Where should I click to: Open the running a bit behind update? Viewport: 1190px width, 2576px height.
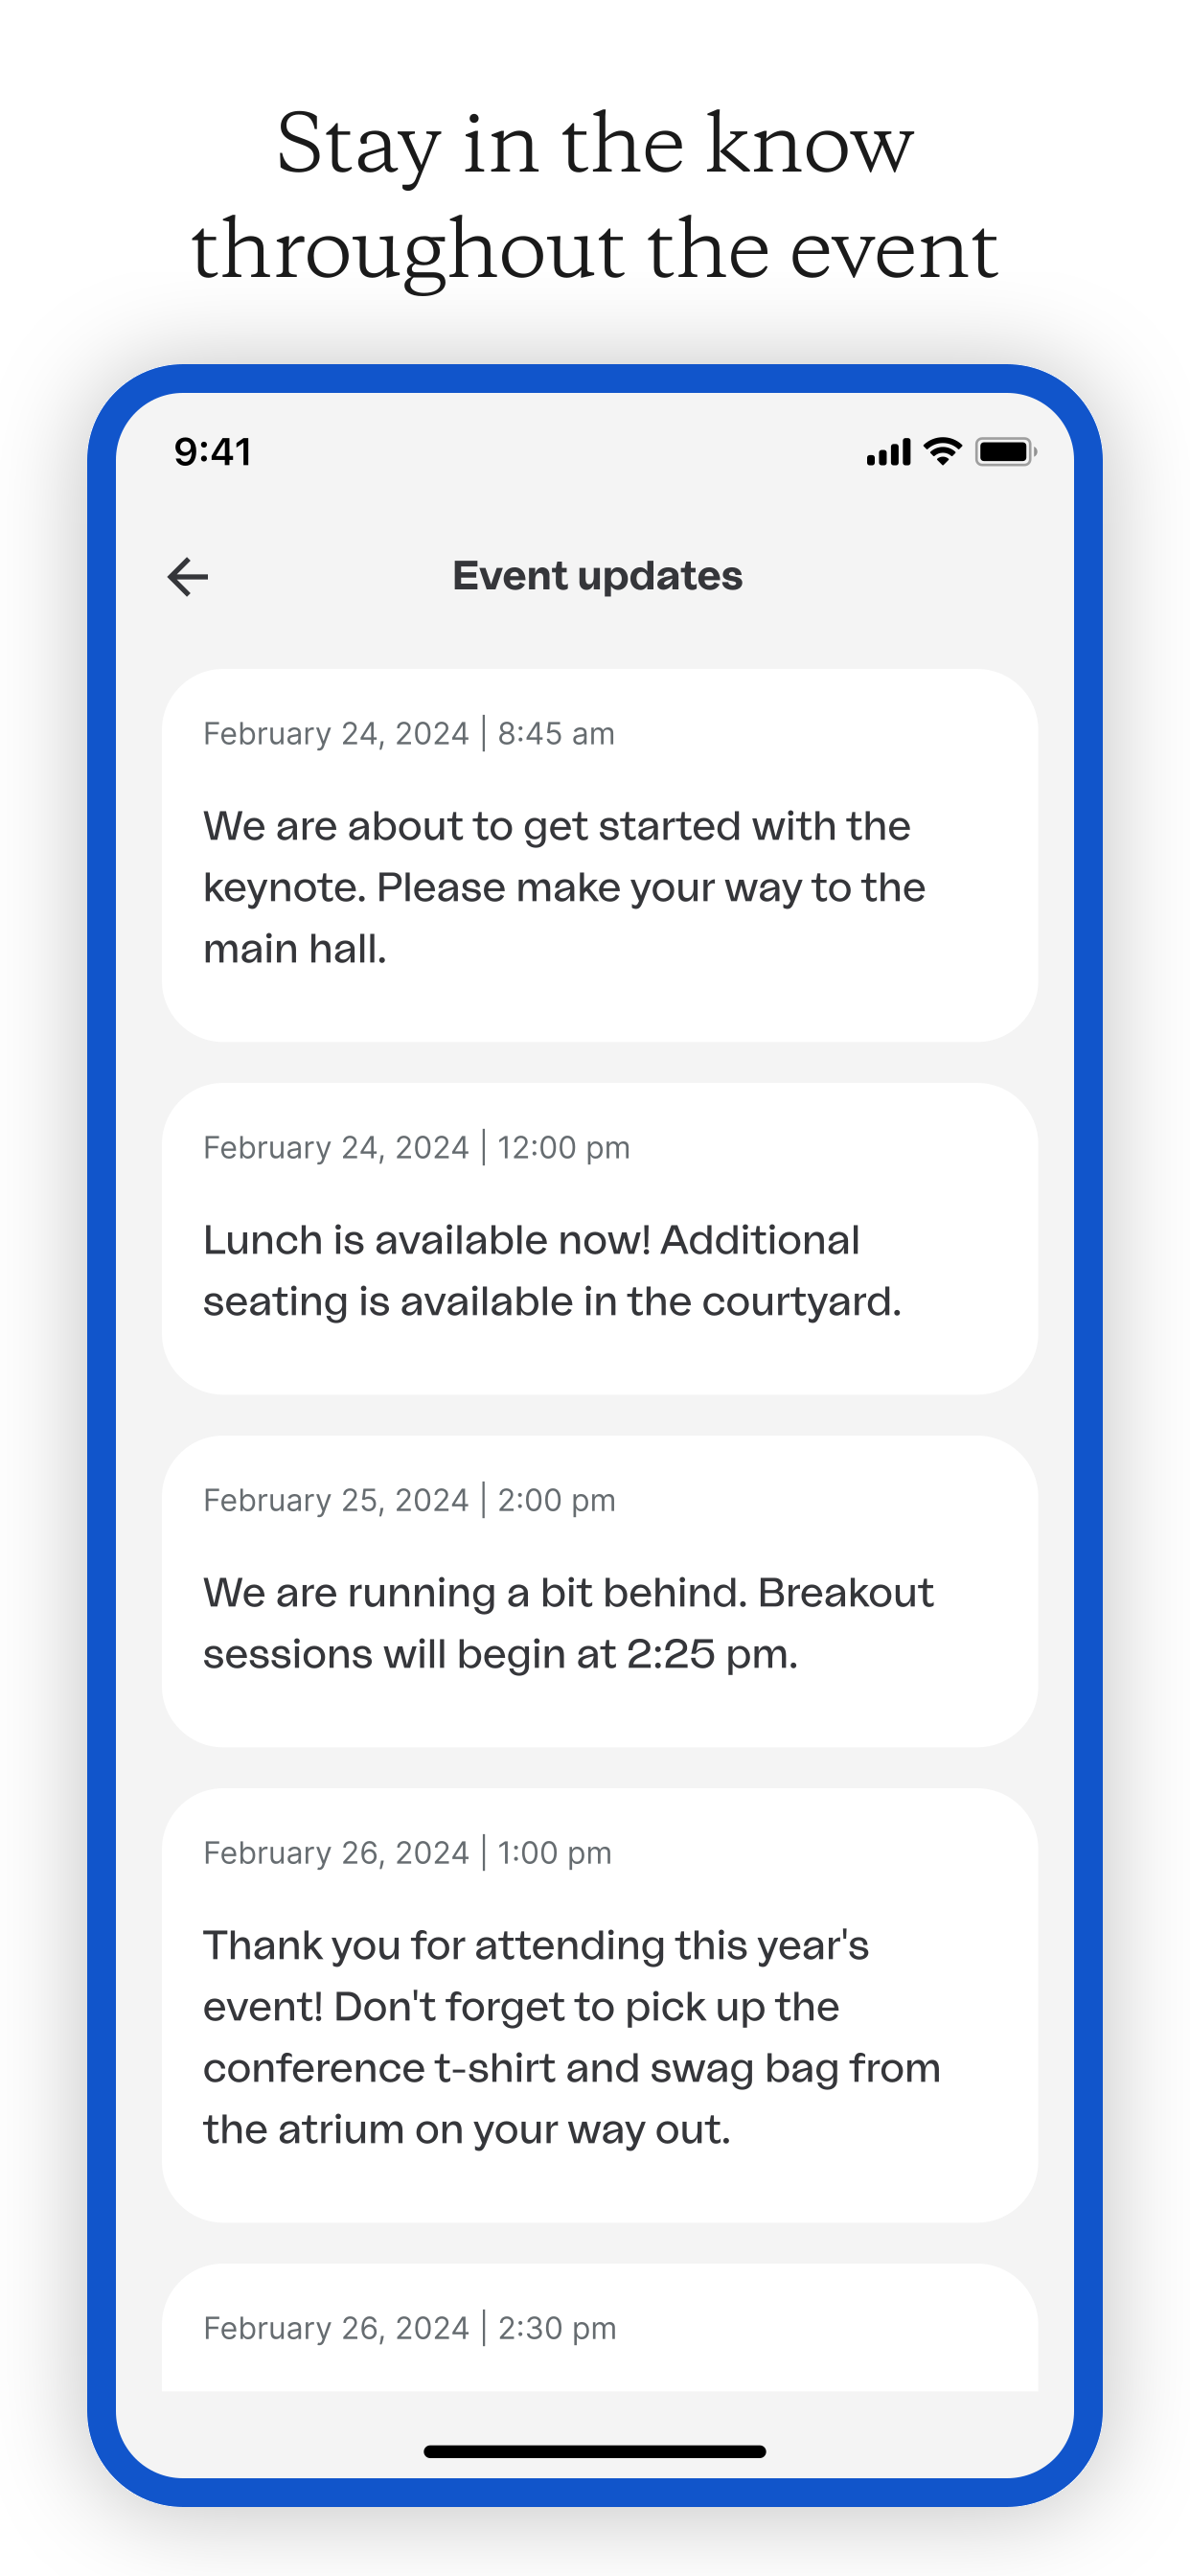pyautogui.click(x=599, y=1592)
